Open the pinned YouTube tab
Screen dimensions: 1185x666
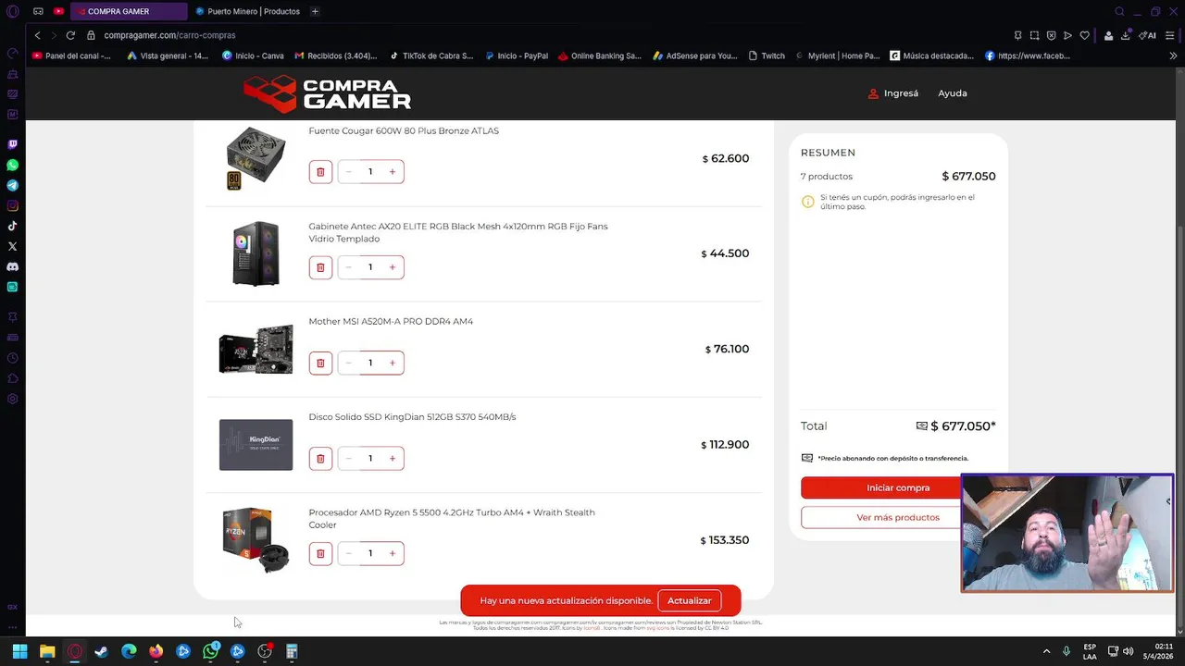tap(58, 11)
